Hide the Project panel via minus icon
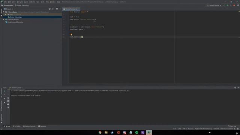The width and height of the screenshot is (240, 135). 60,9
